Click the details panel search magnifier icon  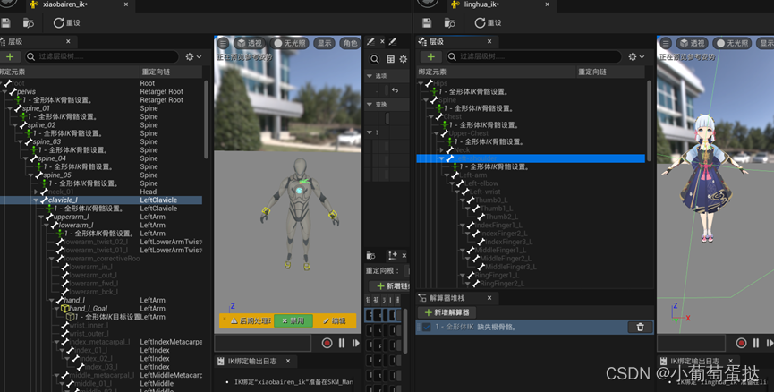375,59
